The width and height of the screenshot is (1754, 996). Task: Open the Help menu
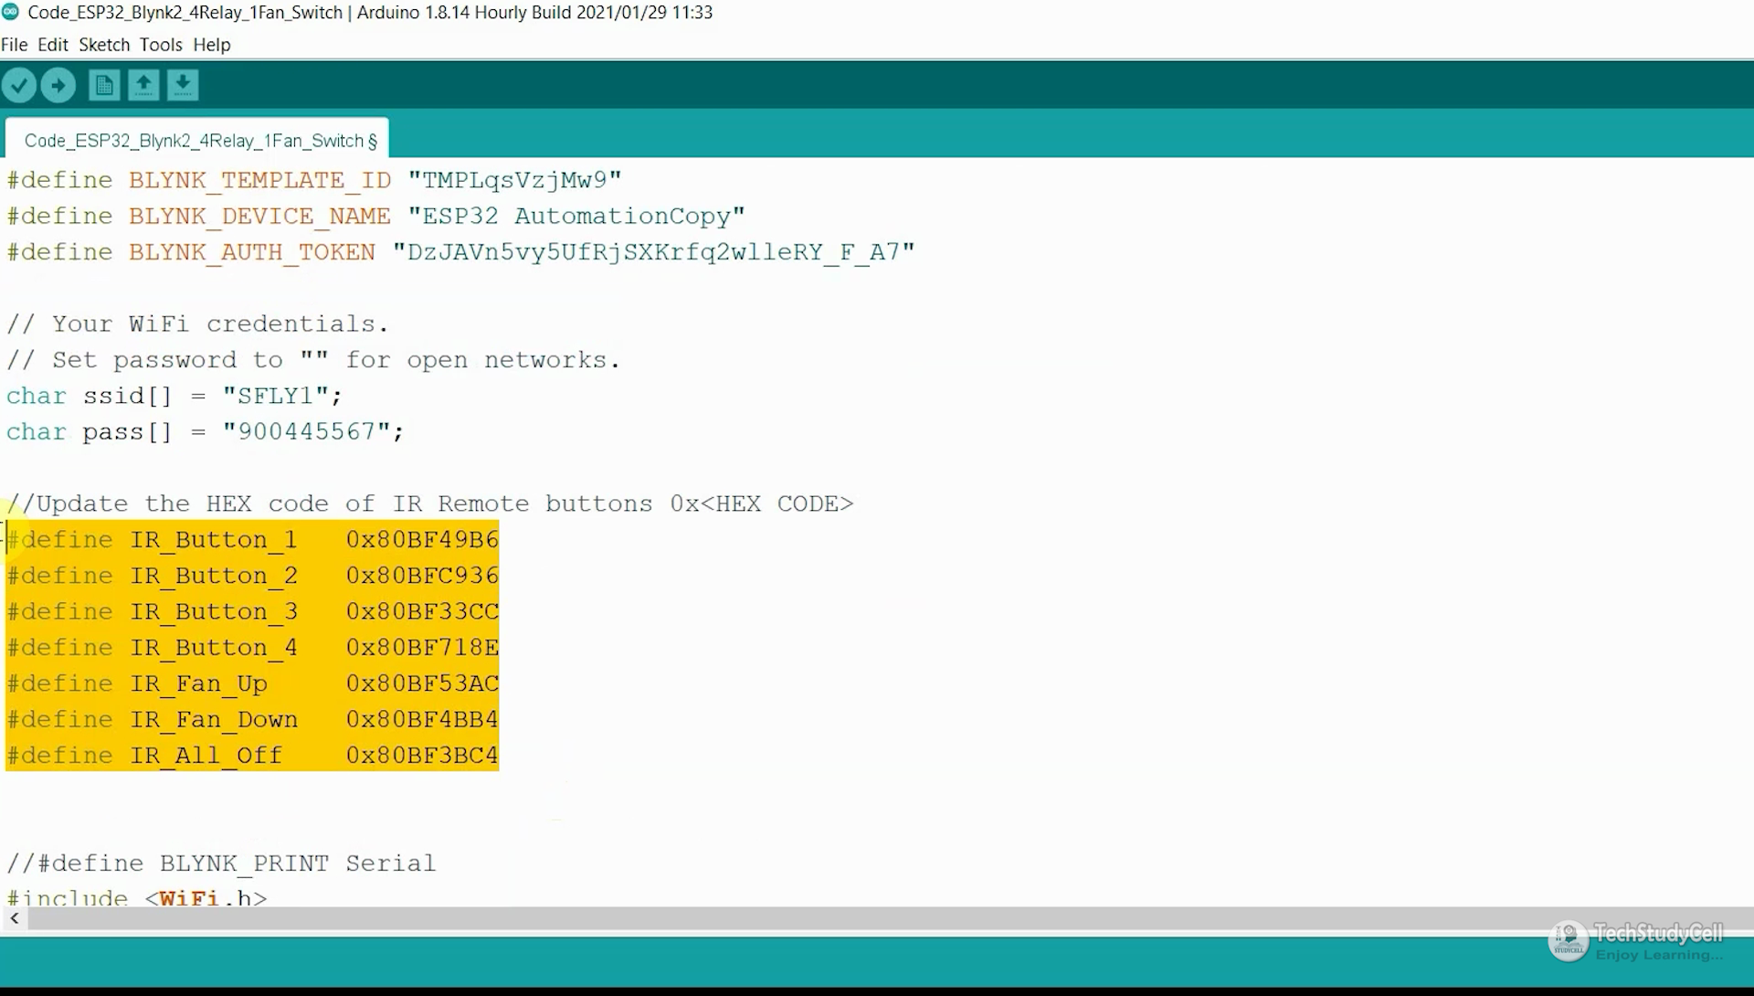click(211, 44)
